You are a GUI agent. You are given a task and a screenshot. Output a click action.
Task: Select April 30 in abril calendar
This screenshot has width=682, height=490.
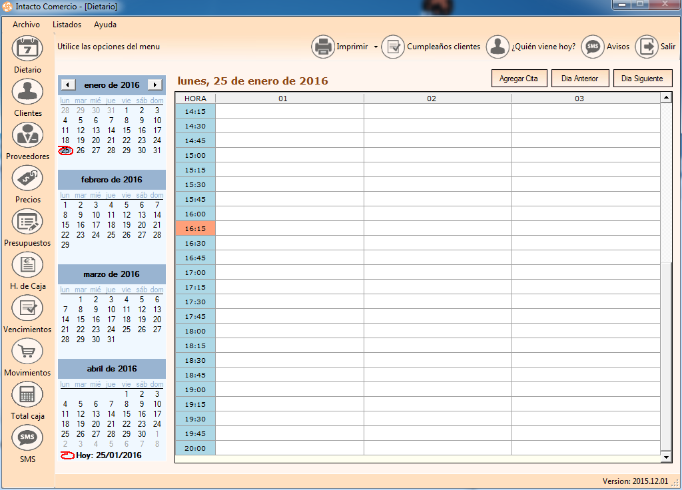pyautogui.click(x=142, y=434)
